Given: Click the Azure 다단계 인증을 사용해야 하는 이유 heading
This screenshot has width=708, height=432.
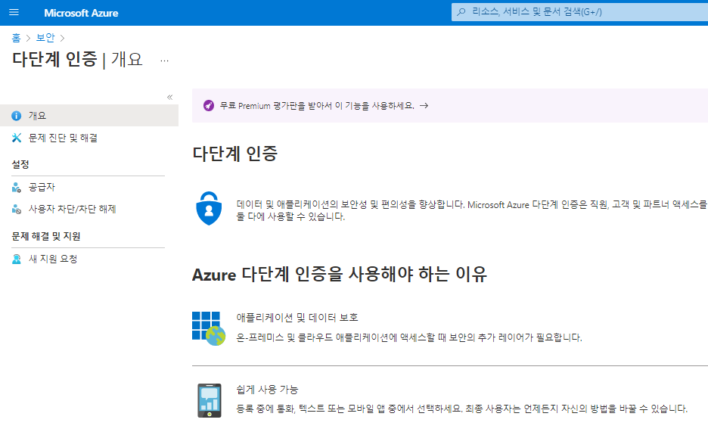Looking at the screenshot, I should [x=340, y=275].
